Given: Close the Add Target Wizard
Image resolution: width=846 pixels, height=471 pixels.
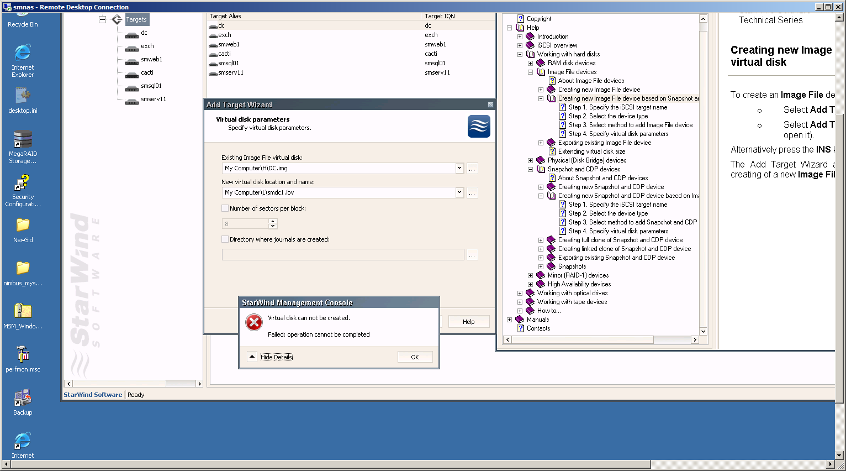Looking at the screenshot, I should (490, 104).
